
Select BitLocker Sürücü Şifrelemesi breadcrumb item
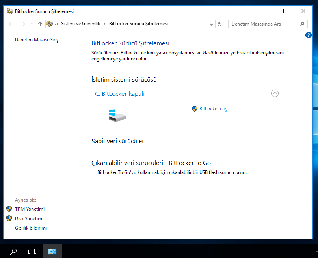pos(138,24)
